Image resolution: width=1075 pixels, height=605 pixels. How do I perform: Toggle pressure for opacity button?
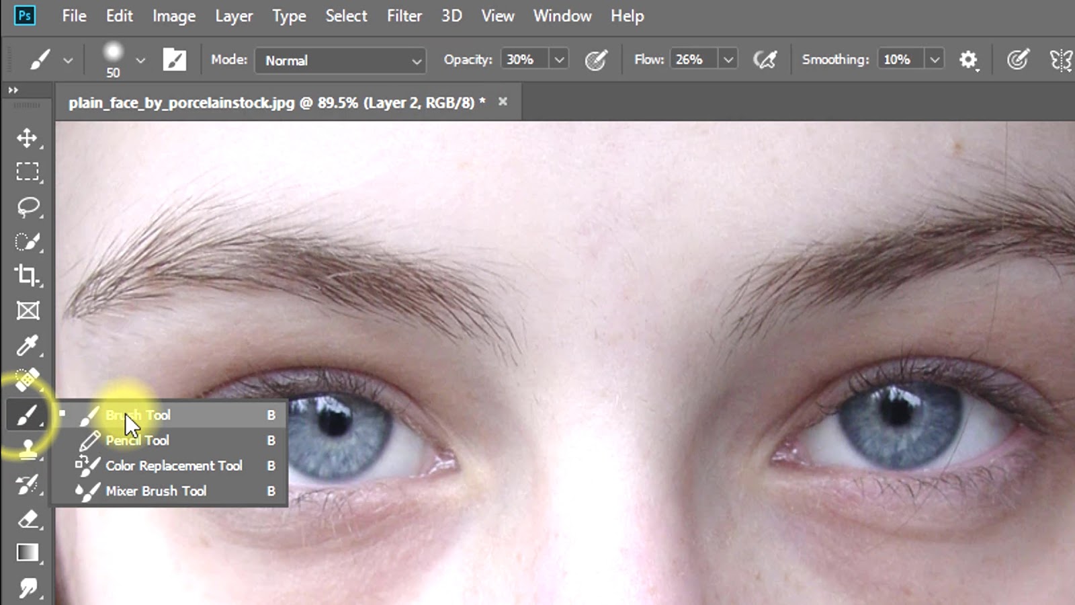(x=595, y=60)
